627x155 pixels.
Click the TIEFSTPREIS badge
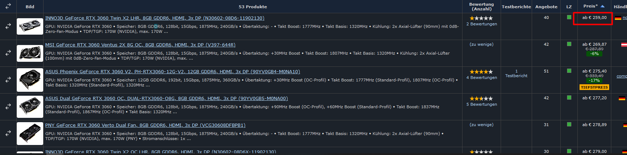(594, 87)
